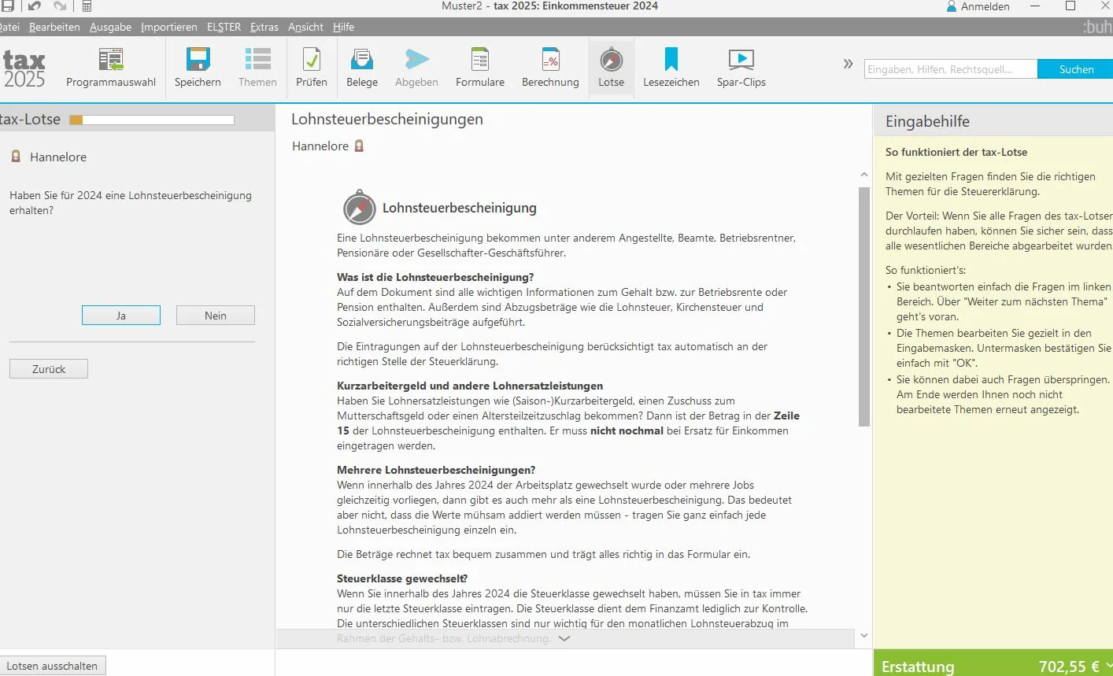The height and width of the screenshot is (676, 1113).
Task: Open the Extras menu
Action: click(x=264, y=27)
